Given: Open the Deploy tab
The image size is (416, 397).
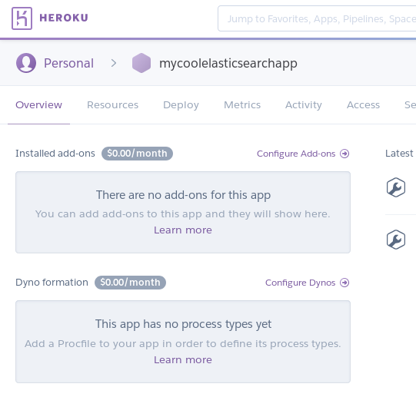Looking at the screenshot, I should 181,105.
